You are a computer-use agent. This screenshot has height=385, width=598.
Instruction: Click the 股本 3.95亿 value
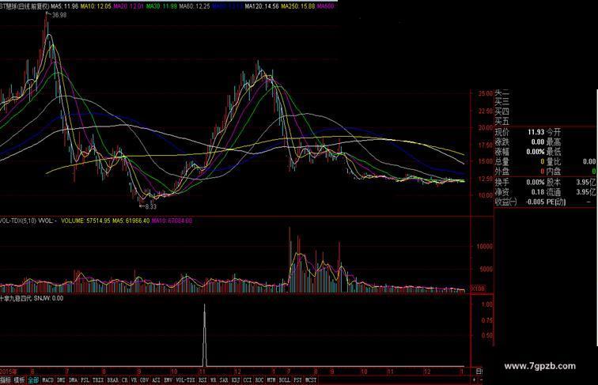(586, 183)
